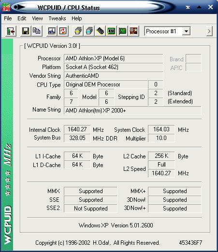Click the Extended Family value 7

71,102
